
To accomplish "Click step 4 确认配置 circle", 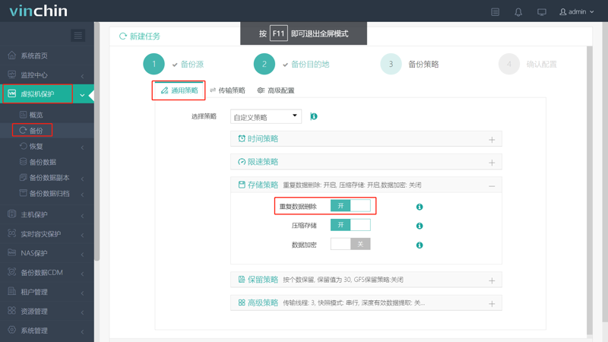I will coord(509,64).
